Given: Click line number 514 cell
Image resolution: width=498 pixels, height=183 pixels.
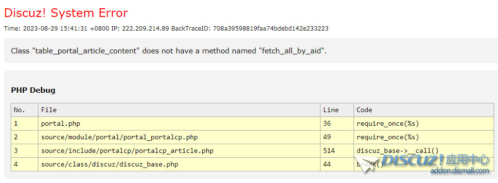Looking at the screenshot, I should pyautogui.click(x=337, y=151).
